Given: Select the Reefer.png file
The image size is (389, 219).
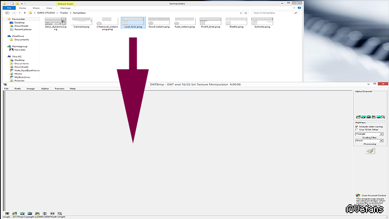Looking at the screenshot, I should tap(236, 22).
